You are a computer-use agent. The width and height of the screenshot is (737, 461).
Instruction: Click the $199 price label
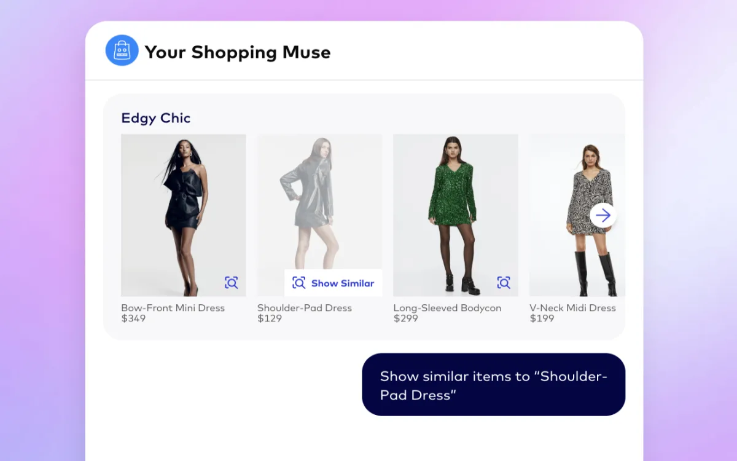click(x=542, y=318)
